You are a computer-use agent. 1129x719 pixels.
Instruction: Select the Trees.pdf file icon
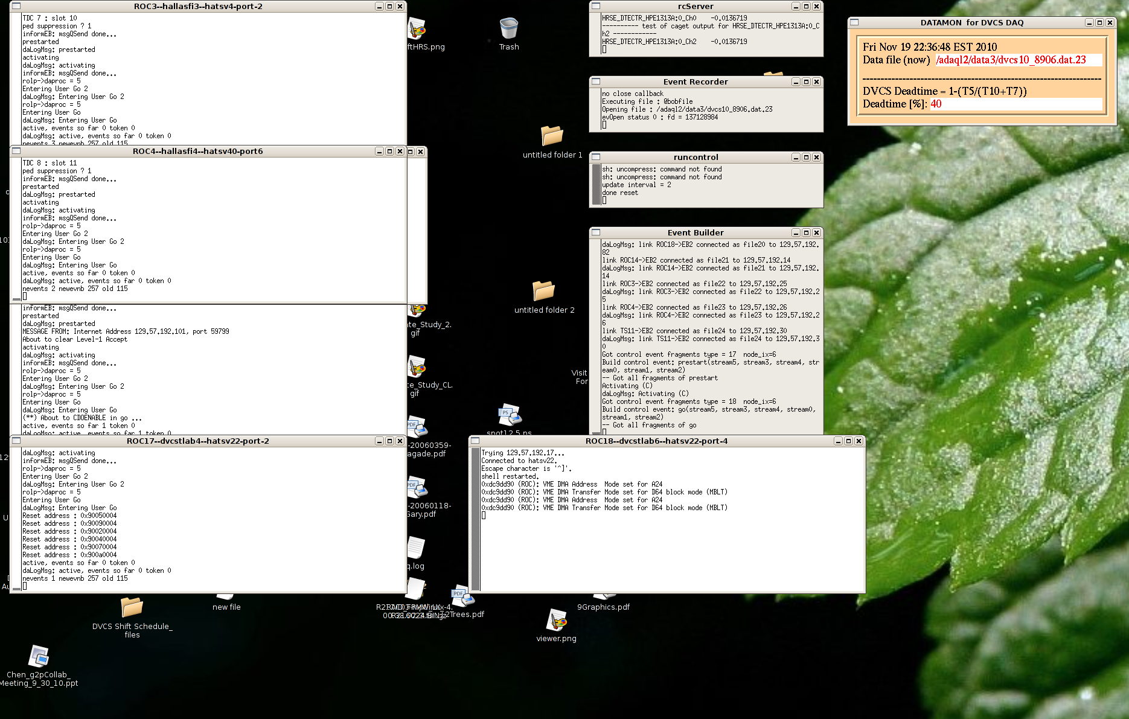(x=462, y=596)
